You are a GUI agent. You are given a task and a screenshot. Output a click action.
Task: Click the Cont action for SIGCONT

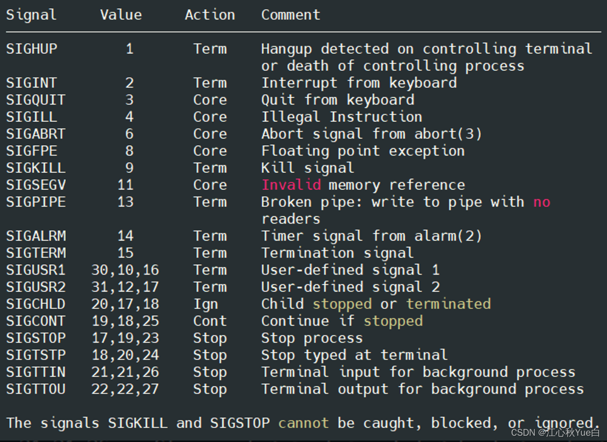pyautogui.click(x=210, y=321)
